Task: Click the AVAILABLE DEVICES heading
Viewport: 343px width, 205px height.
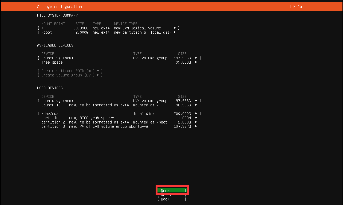Action: 55,45
